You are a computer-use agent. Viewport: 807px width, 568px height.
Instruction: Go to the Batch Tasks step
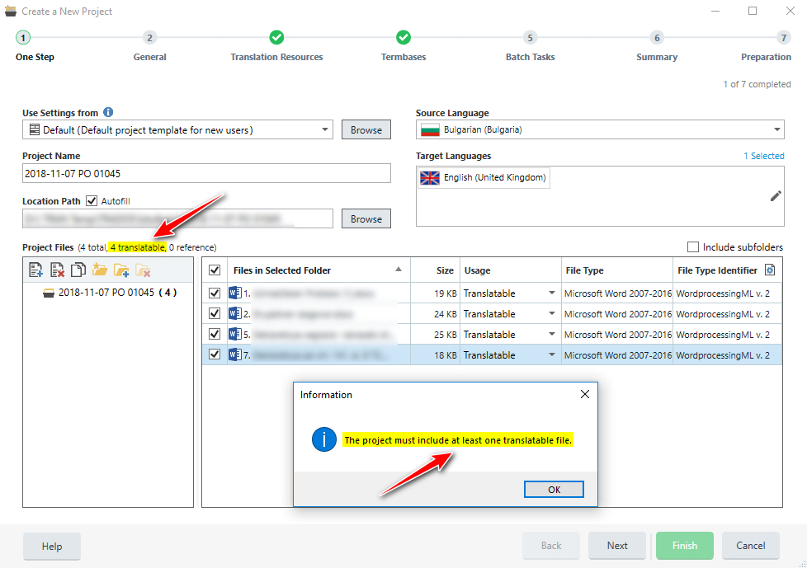click(x=530, y=38)
